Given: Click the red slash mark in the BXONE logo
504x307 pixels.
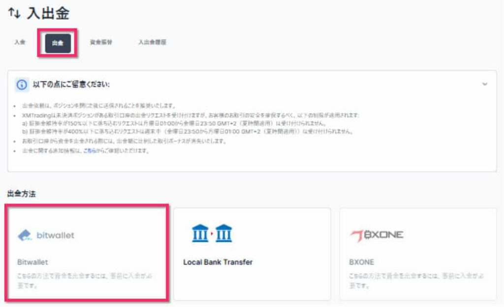Looking at the screenshot, I should (x=357, y=234).
